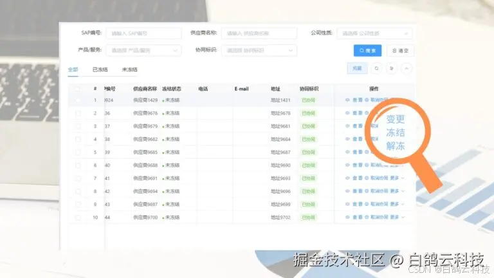Click the 冻结状态 column header
The height and width of the screenshot is (278, 494).
pyautogui.click(x=172, y=89)
